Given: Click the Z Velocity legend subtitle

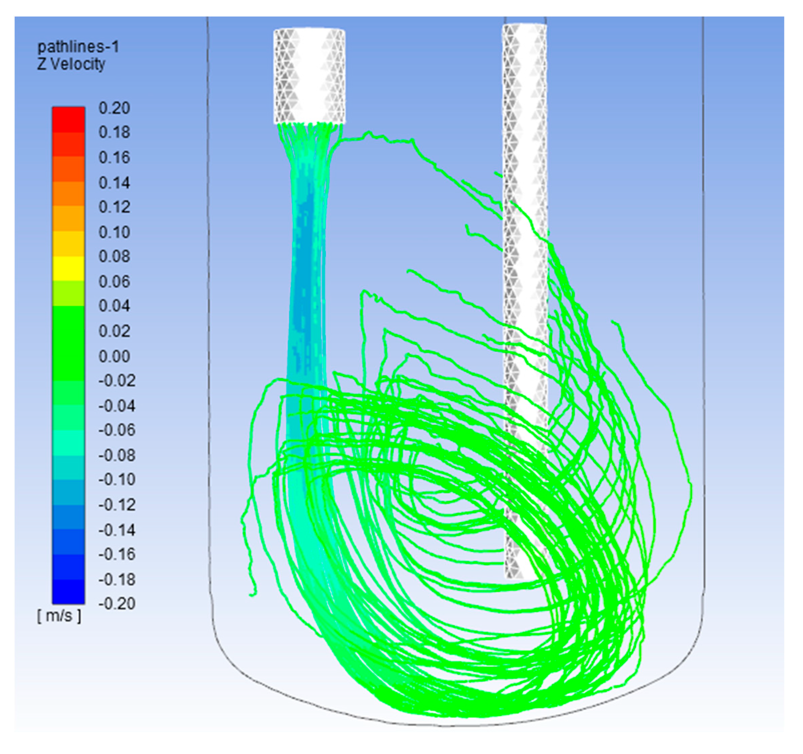Looking at the screenshot, I should (71, 64).
